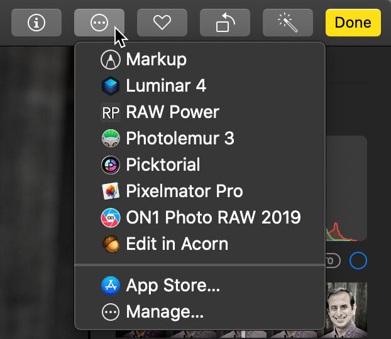Open the photo Info panel button
Screen dimensions: 391x339
(36, 23)
